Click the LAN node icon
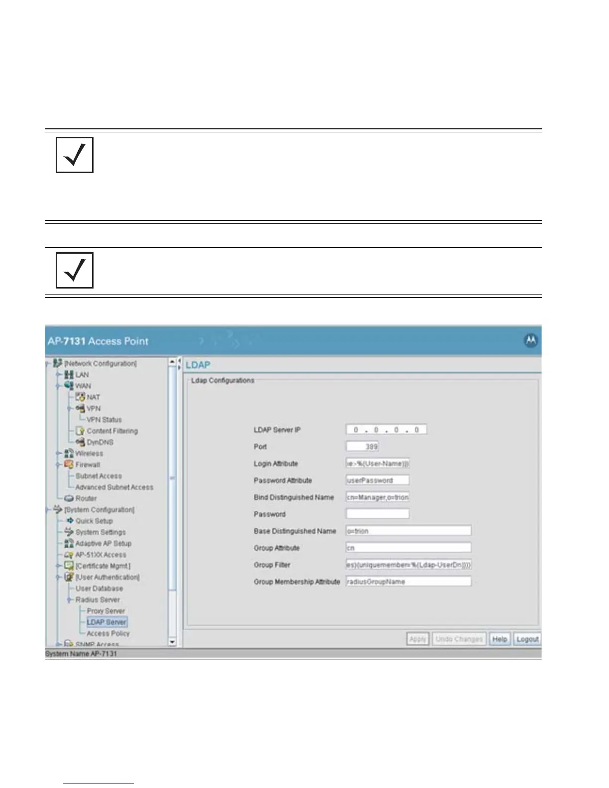This screenshot has width=609, height=788. coord(69,375)
